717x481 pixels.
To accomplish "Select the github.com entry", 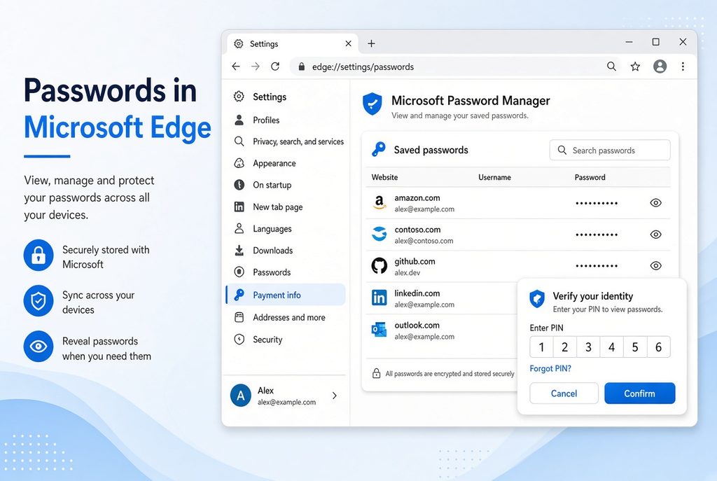I will click(x=518, y=266).
